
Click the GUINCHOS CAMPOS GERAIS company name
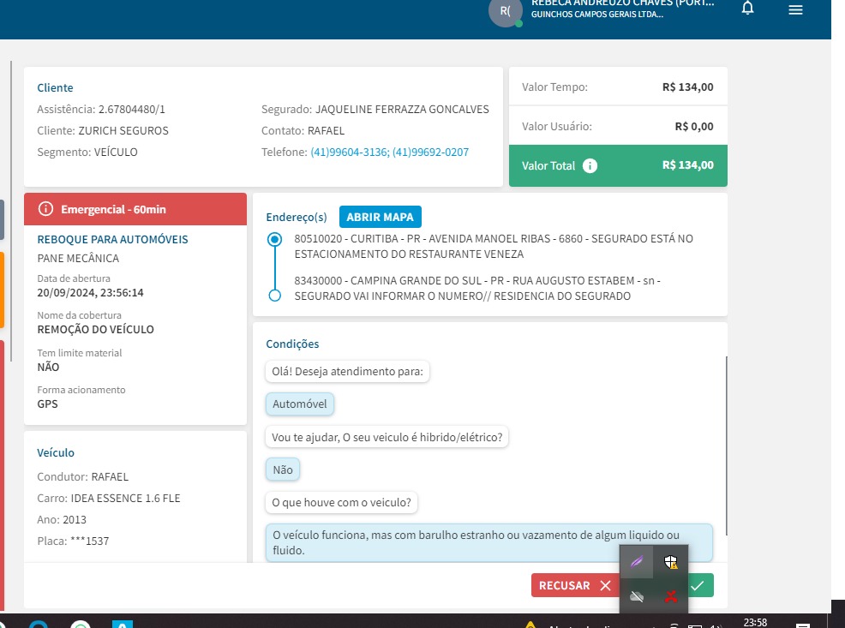597,15
